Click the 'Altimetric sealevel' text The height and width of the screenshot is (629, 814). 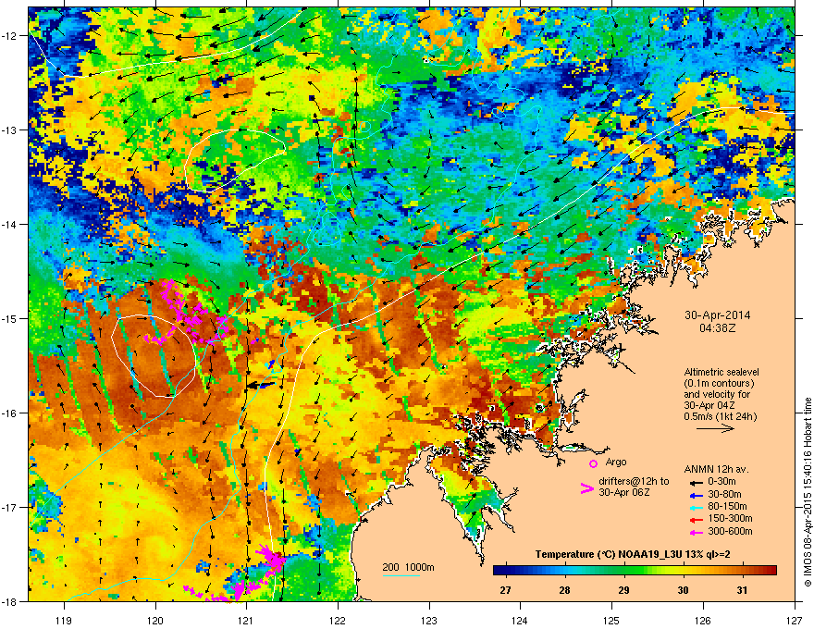point(721,372)
